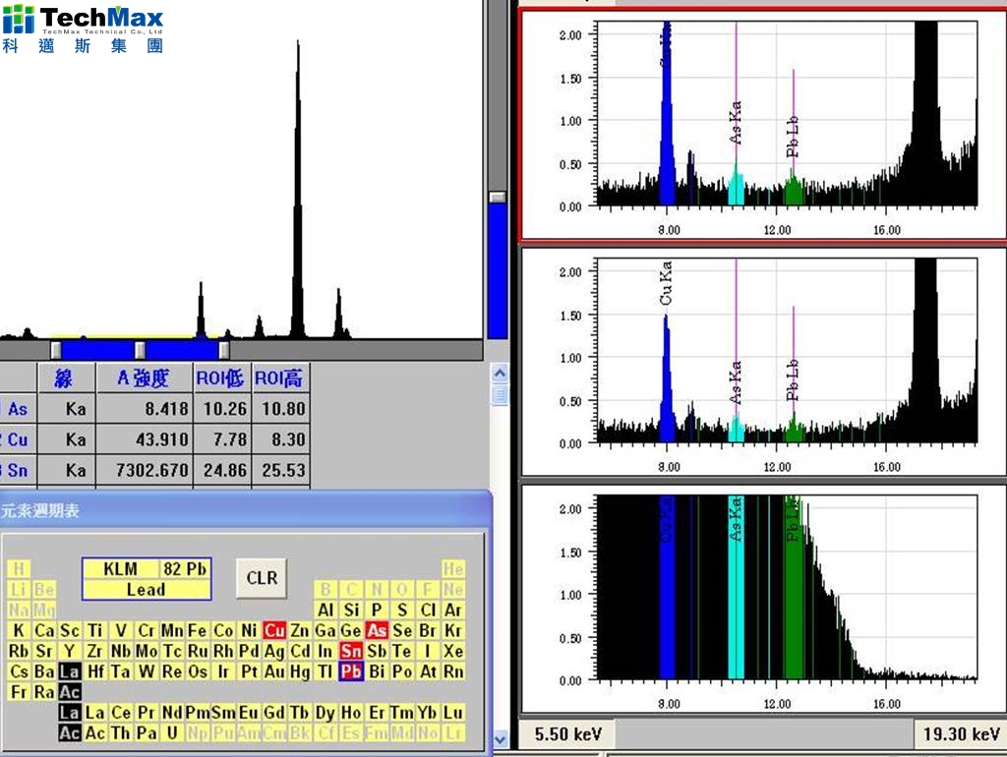The image size is (1007, 757).
Task: Click the ROI高 column header
Action: [x=280, y=378]
